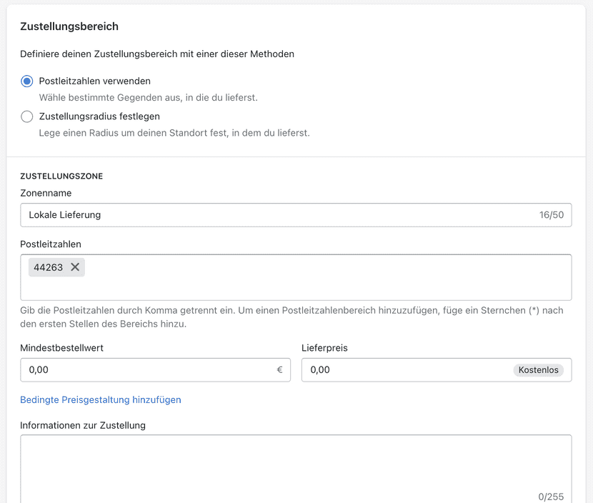Click the Informationen zur Zustellung label
The height and width of the screenshot is (503, 593).
pos(83,425)
